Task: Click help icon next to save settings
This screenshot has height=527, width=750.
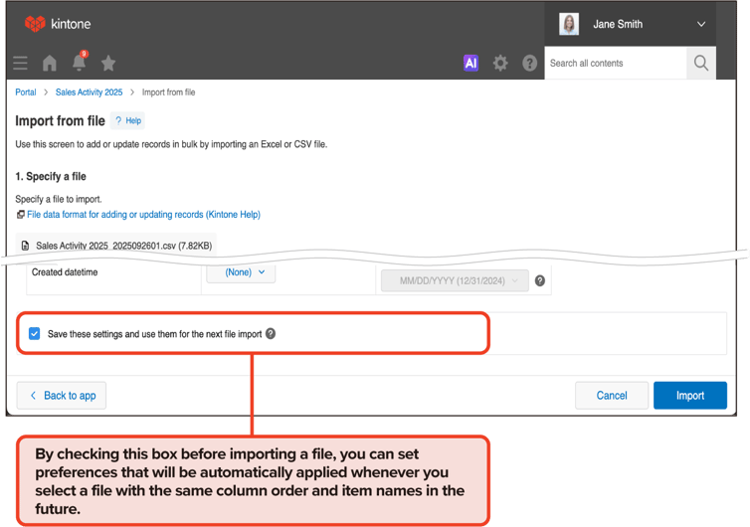Action: click(x=271, y=334)
